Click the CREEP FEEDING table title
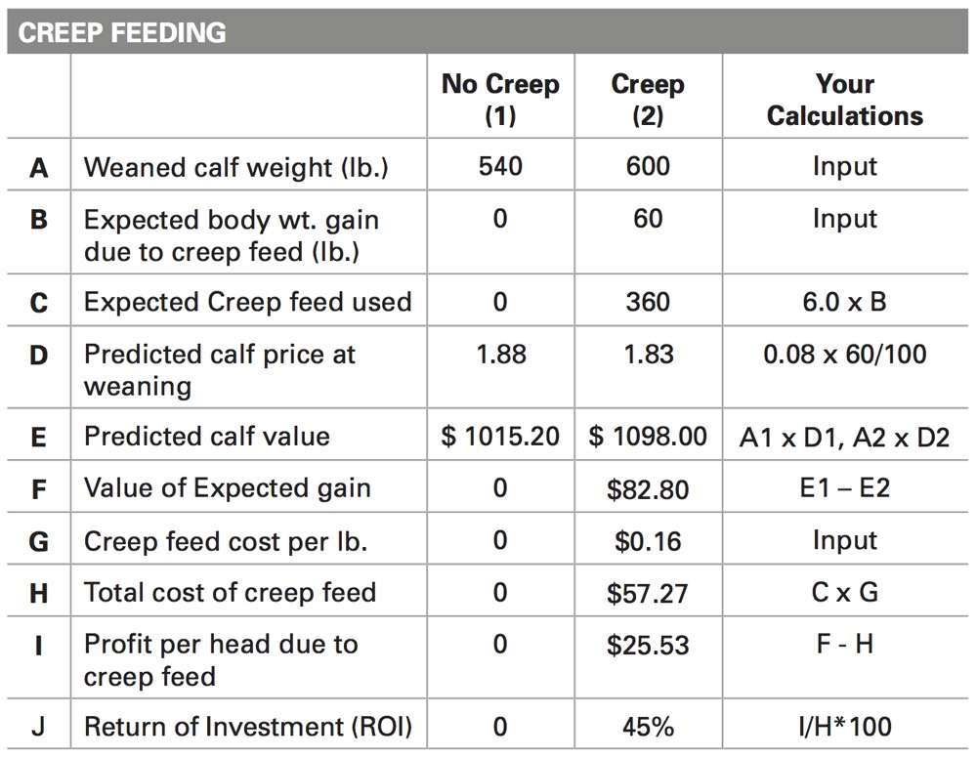 (x=122, y=32)
